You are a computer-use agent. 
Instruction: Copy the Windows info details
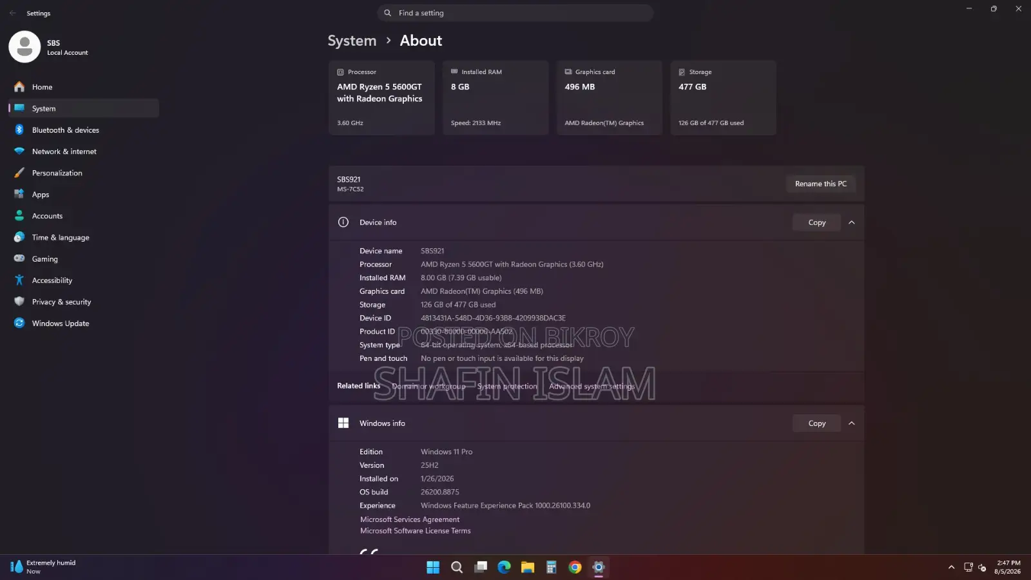click(x=816, y=423)
